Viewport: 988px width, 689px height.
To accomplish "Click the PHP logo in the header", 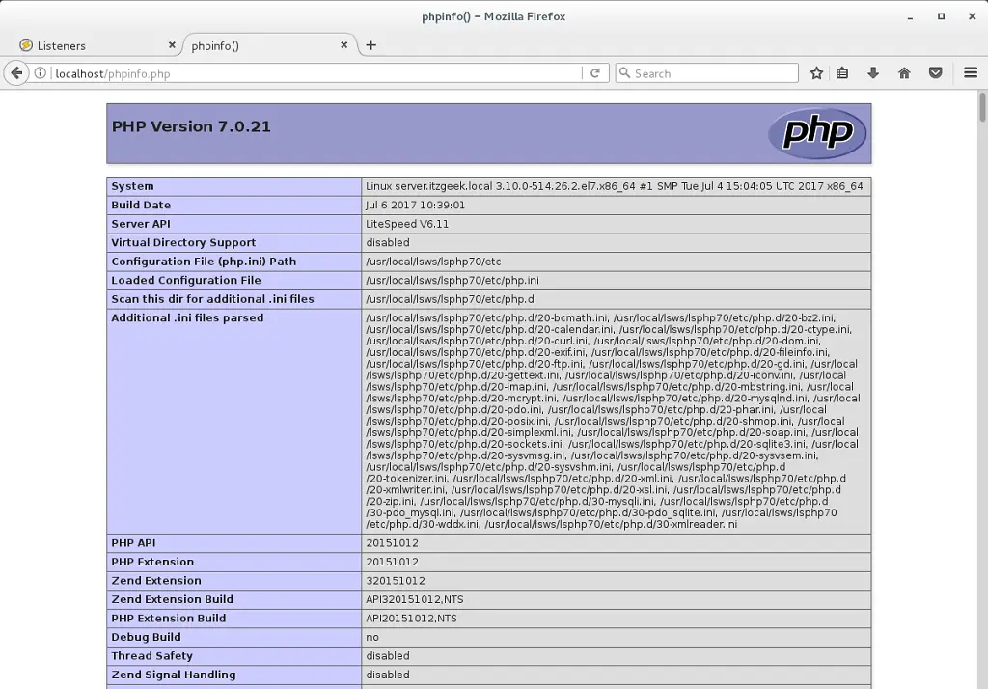I will coord(817,133).
